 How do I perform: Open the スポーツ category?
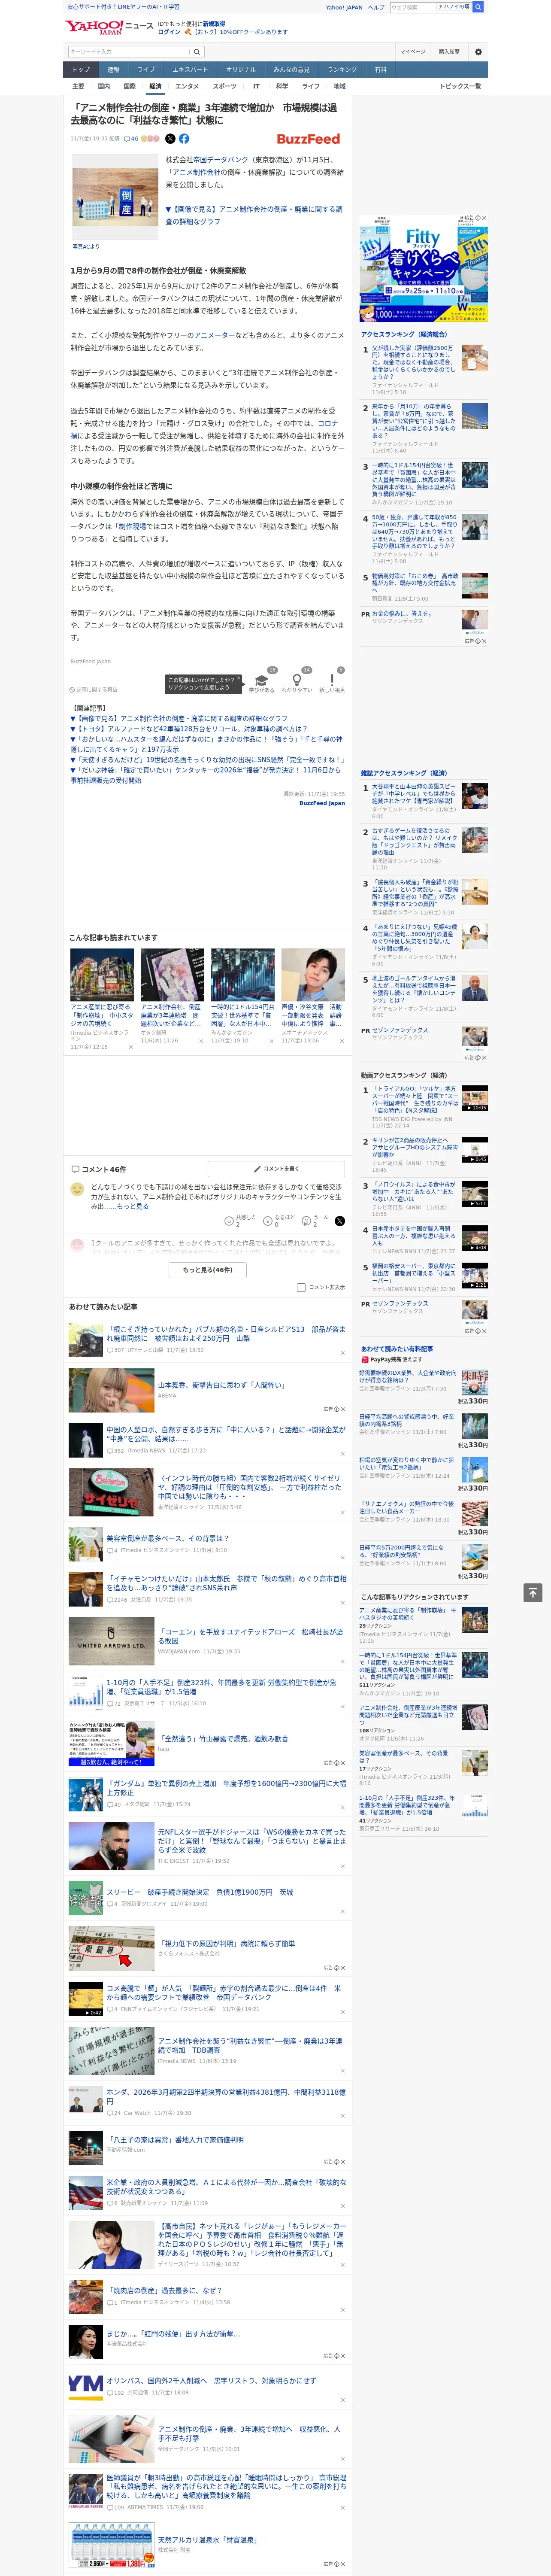pos(224,86)
